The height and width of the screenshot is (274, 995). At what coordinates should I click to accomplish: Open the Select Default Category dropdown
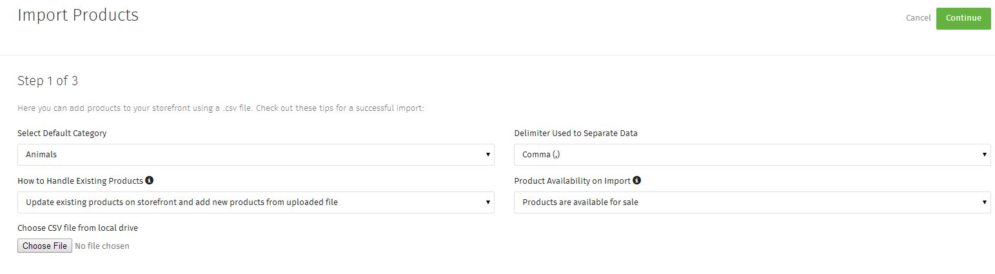(x=255, y=155)
